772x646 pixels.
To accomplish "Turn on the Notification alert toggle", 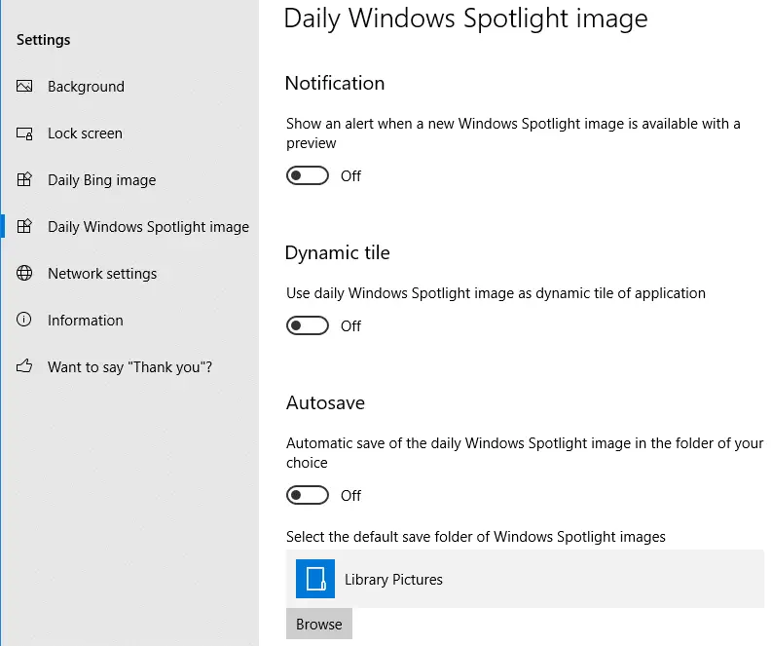I will (x=308, y=175).
